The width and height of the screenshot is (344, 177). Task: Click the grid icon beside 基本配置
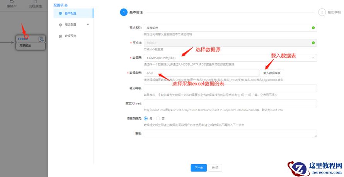coord(61,13)
